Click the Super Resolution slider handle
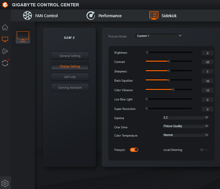 tap(147, 108)
